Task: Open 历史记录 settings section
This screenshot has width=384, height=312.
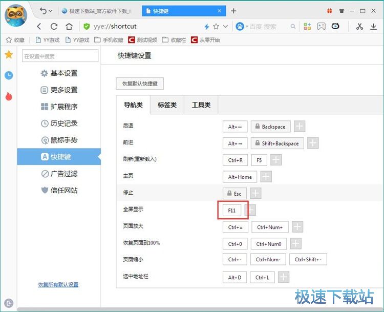Action: coord(59,123)
